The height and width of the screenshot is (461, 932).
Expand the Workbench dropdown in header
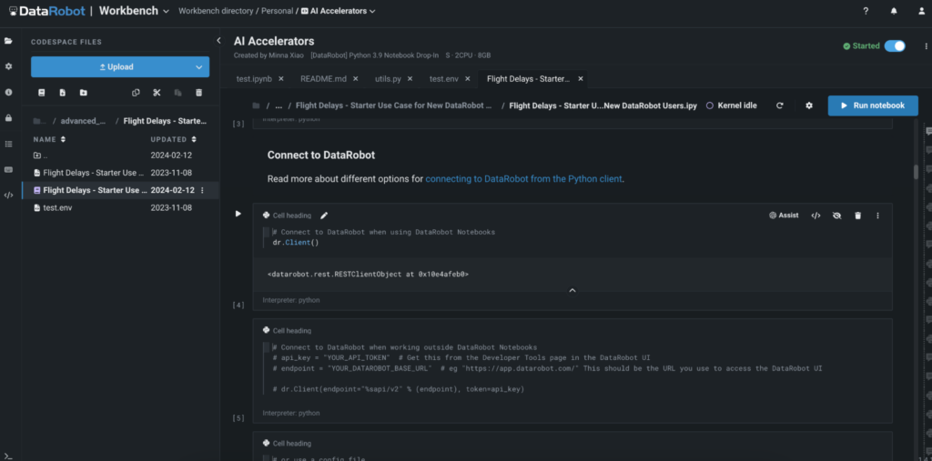click(166, 11)
